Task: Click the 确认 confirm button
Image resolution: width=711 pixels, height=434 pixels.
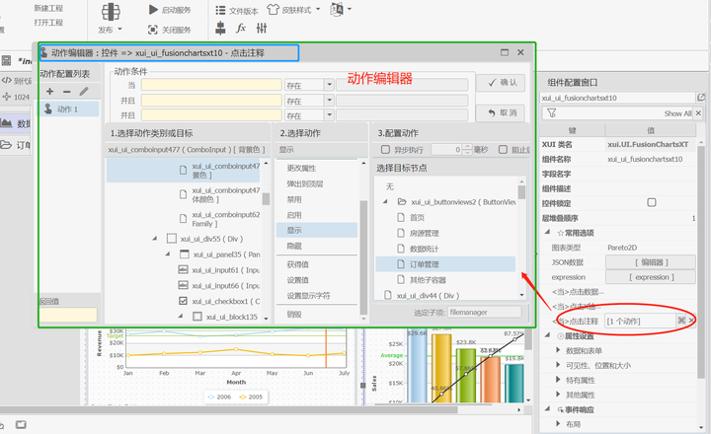Action: point(501,83)
